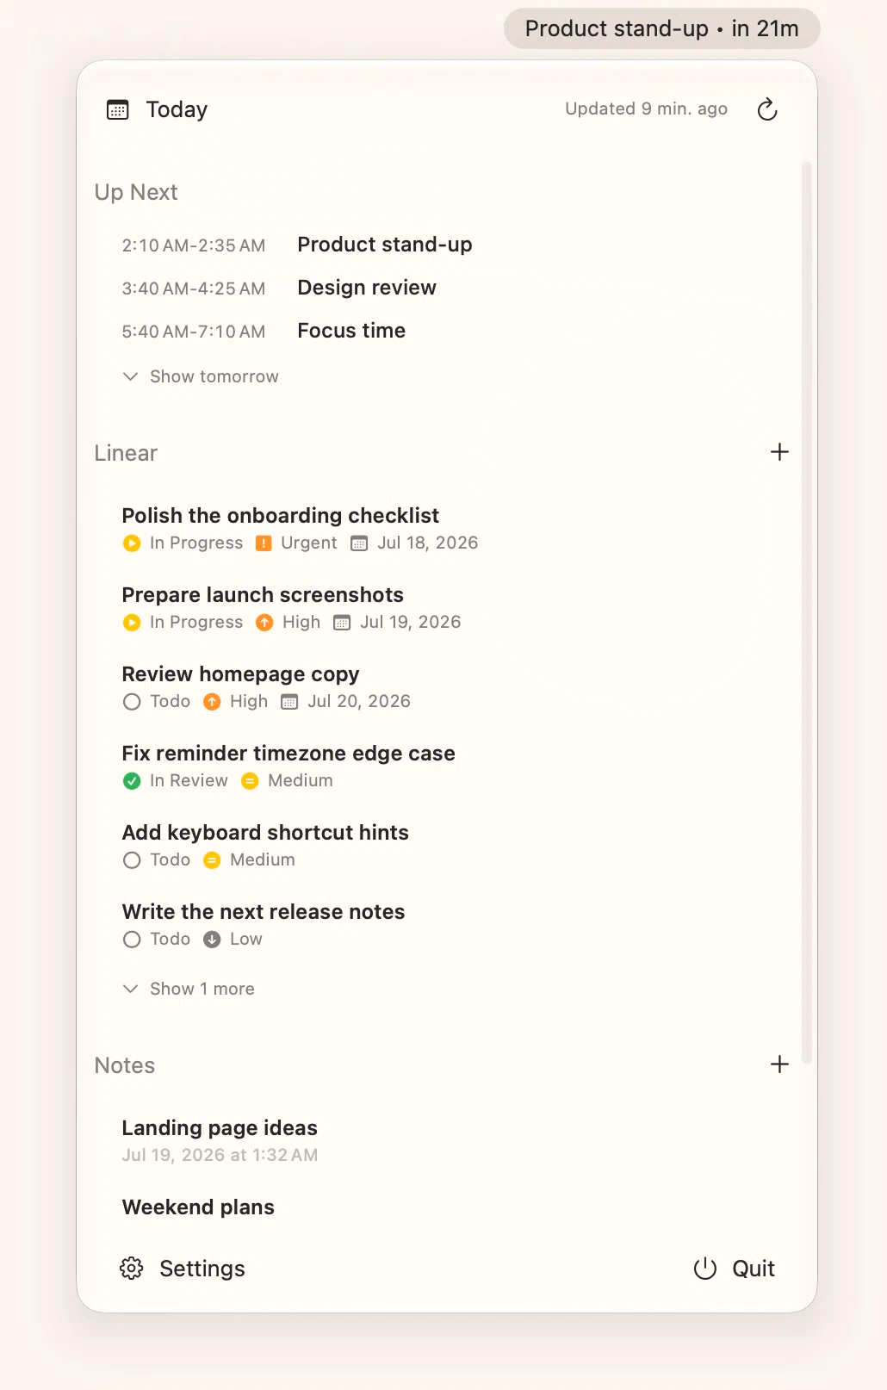The height and width of the screenshot is (1390, 887).
Task: Expand Show 1 more Linear issues
Action: click(x=189, y=989)
